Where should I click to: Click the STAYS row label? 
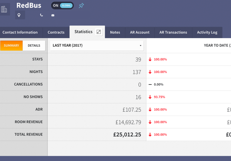37,59
